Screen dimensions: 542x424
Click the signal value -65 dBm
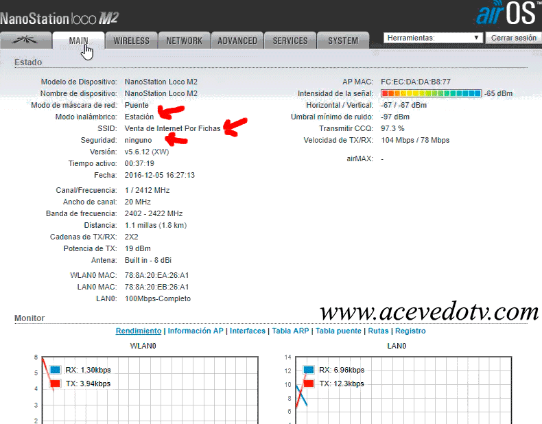[498, 93]
